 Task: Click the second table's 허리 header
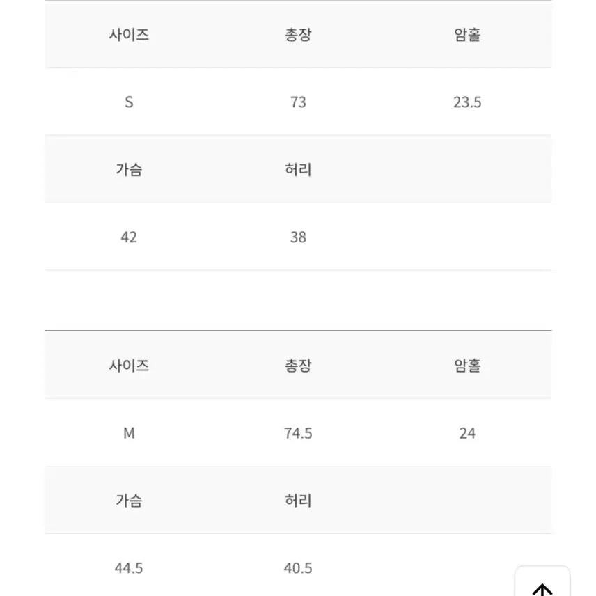pos(298,500)
